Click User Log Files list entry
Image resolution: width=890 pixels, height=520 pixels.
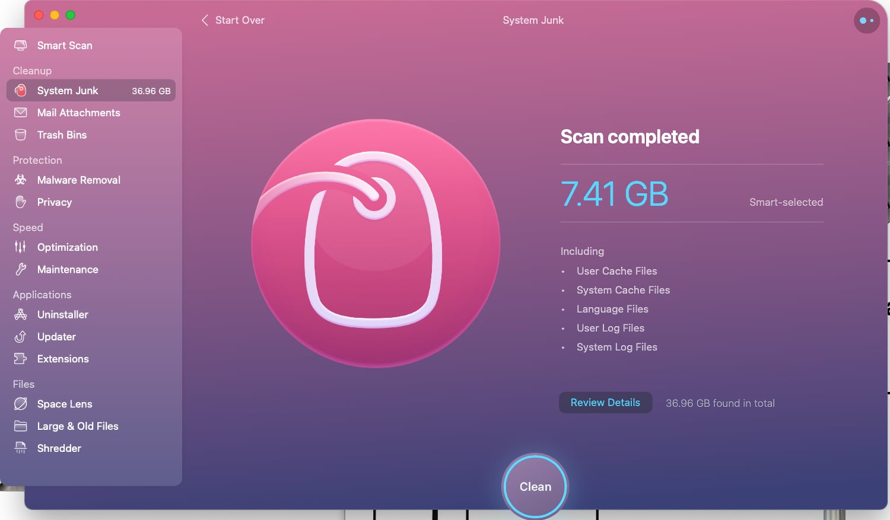coord(611,328)
